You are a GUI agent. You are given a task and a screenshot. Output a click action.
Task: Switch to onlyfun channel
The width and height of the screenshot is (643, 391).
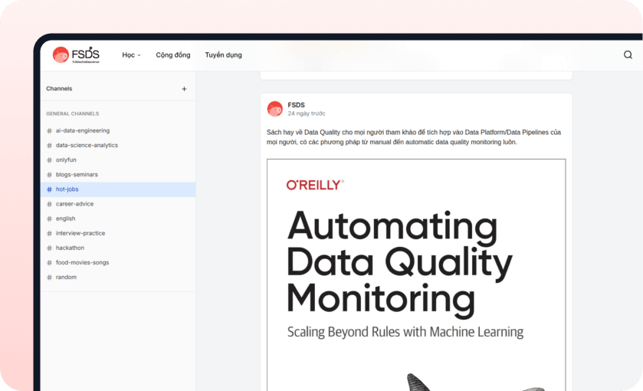(x=66, y=160)
